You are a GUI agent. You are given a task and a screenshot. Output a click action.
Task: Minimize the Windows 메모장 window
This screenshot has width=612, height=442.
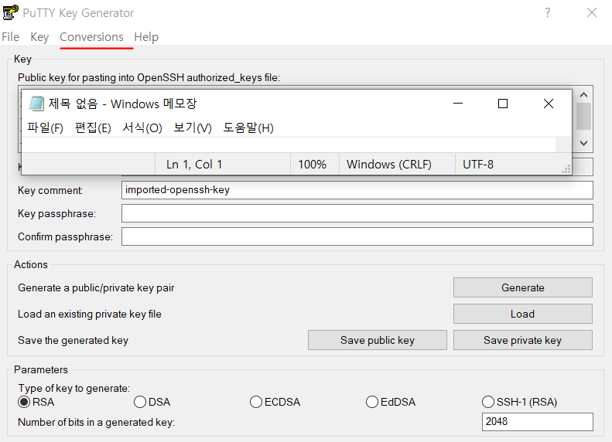coord(458,104)
